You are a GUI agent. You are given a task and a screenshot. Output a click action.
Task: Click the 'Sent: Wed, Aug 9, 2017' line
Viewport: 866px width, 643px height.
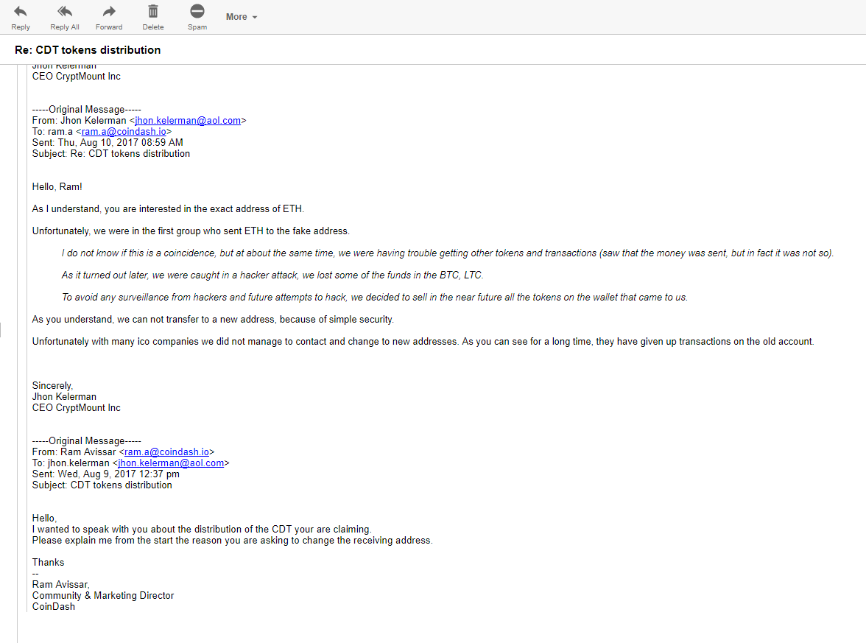tap(105, 474)
